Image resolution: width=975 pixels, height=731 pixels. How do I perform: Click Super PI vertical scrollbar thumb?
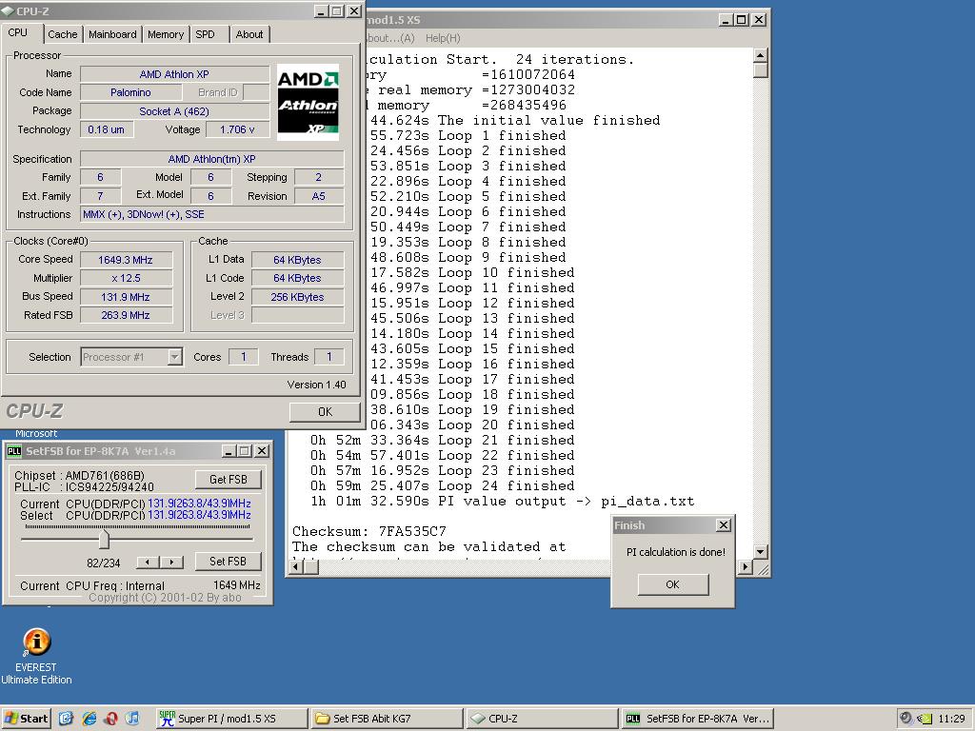(760, 70)
